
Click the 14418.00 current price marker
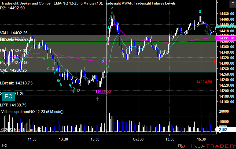point(225,31)
